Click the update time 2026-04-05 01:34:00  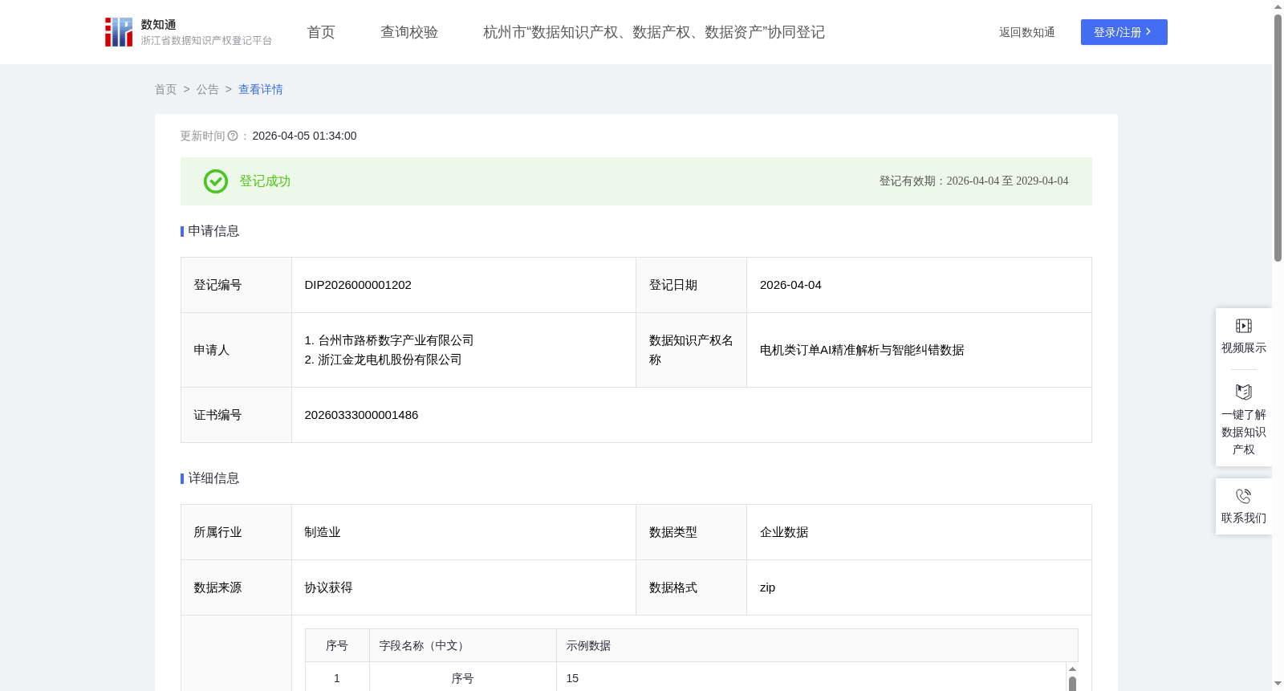click(304, 136)
